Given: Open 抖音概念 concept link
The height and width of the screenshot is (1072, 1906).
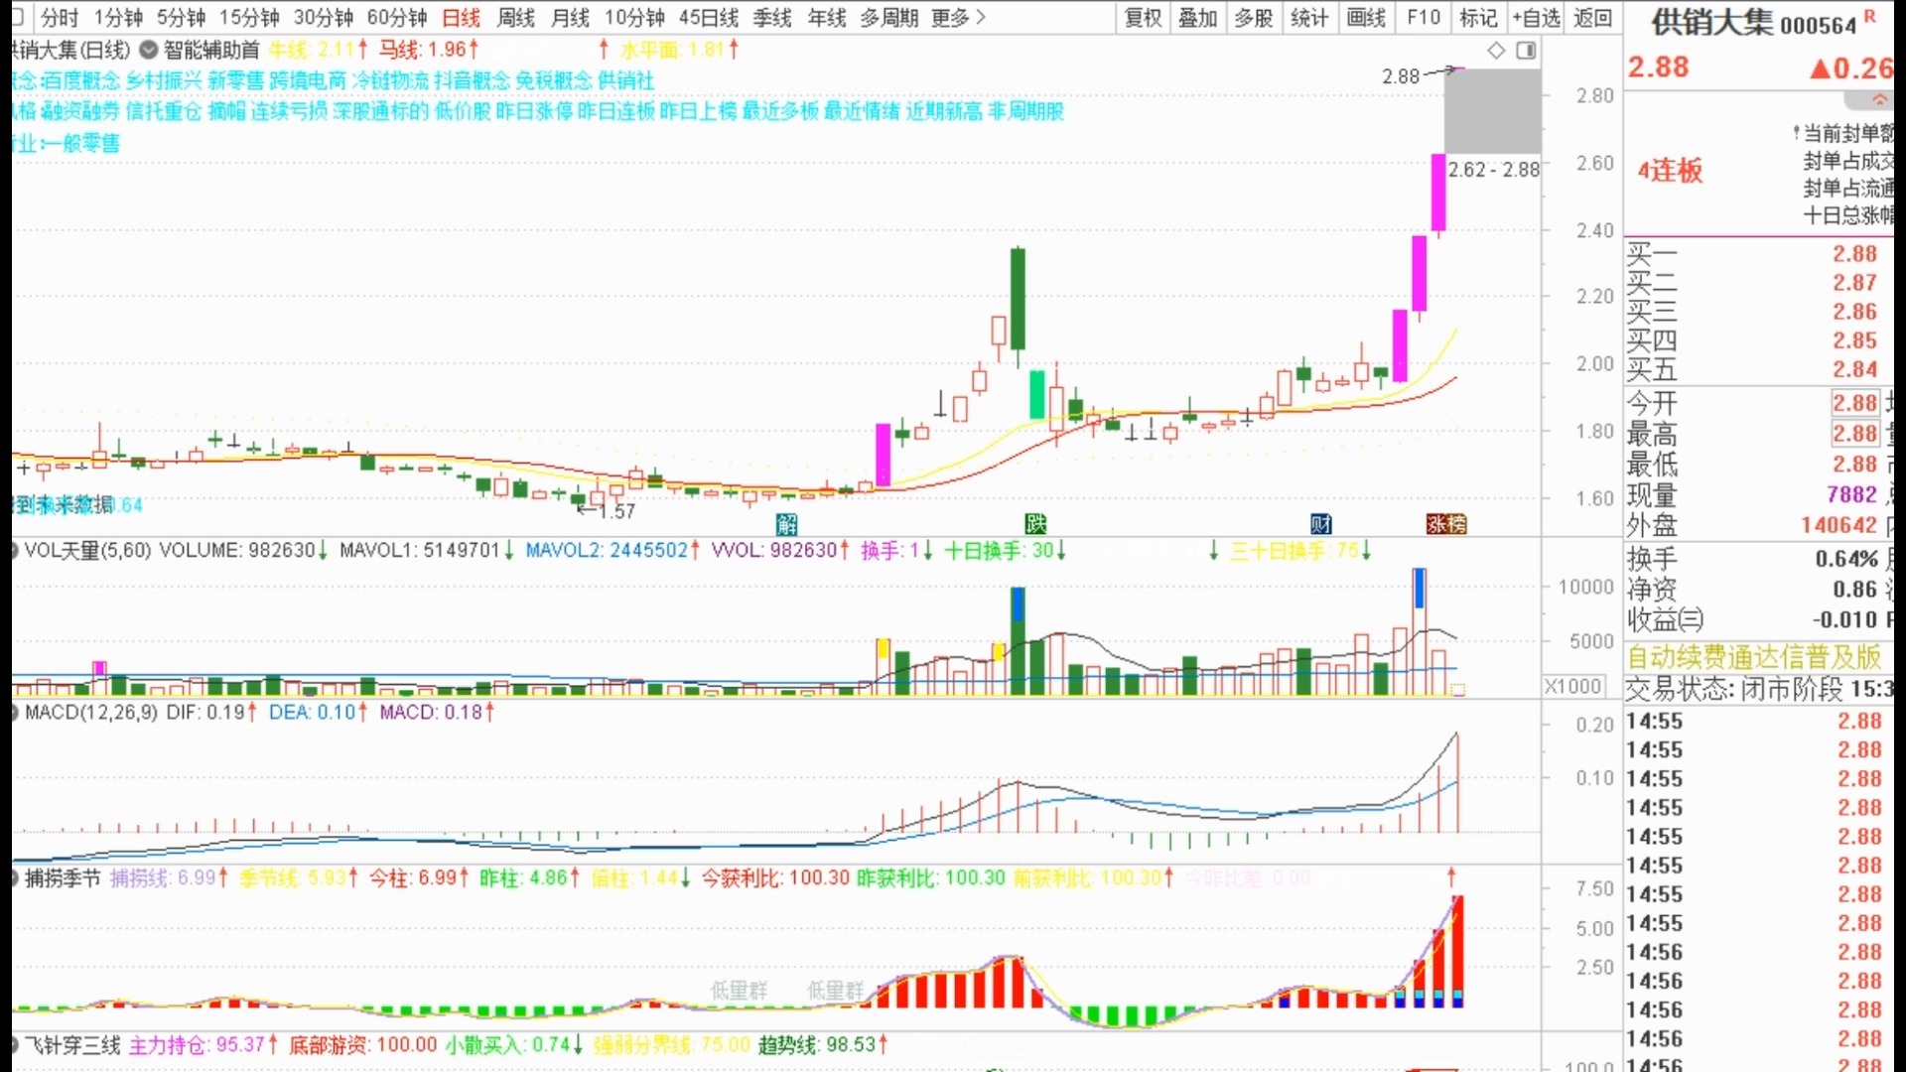Looking at the screenshot, I should 472,80.
